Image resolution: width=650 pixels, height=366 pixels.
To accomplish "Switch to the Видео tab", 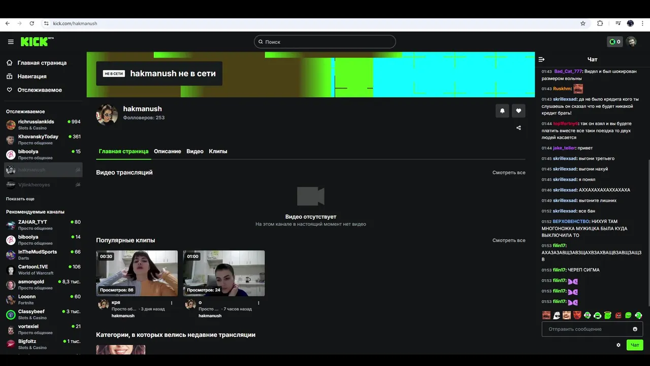I will [195, 151].
